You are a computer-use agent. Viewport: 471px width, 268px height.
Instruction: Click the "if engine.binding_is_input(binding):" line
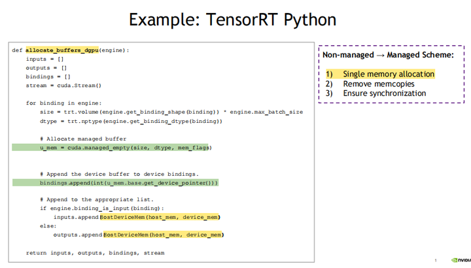tap(102, 209)
